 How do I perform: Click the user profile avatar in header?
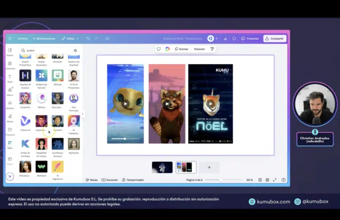click(210, 39)
